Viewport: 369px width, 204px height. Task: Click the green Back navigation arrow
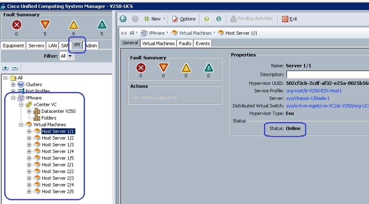coord(123,19)
